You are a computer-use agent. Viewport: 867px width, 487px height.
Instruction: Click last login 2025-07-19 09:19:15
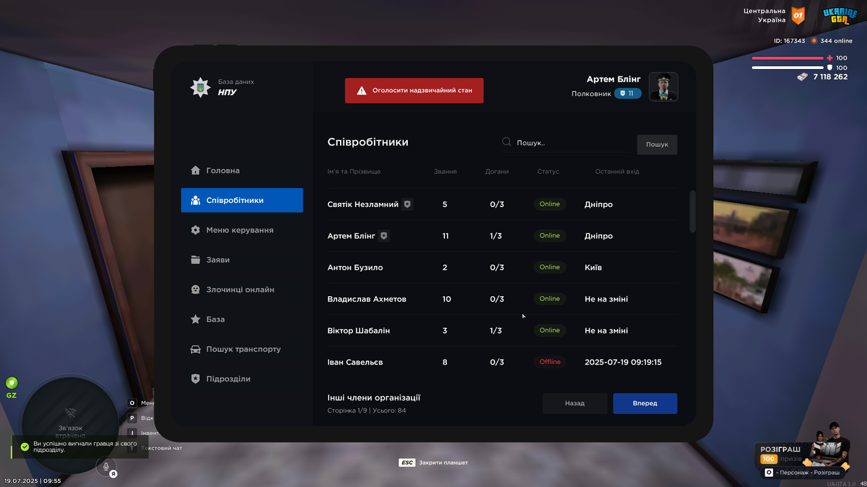623,363
